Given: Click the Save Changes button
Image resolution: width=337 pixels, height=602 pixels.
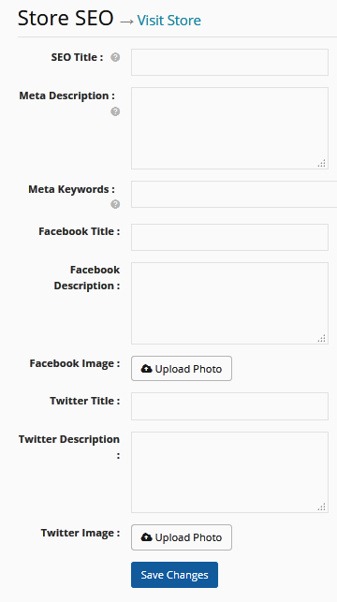Looking at the screenshot, I should pos(175,575).
